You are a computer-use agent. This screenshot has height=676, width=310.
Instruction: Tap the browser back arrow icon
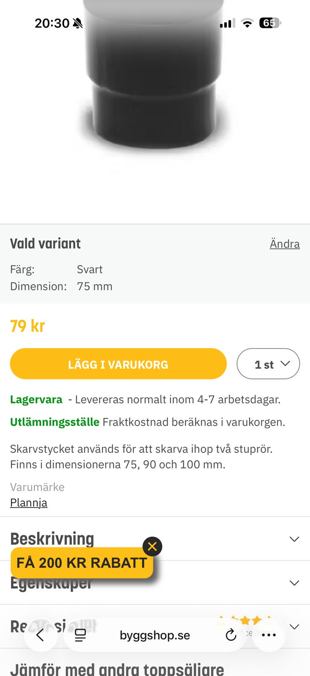coord(40,635)
